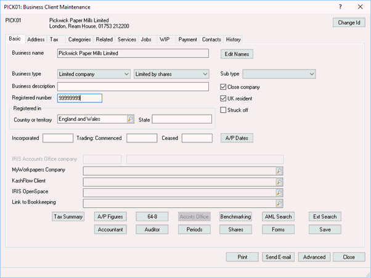Open A/P Dates
This screenshot has height=278, width=371.
(237, 138)
